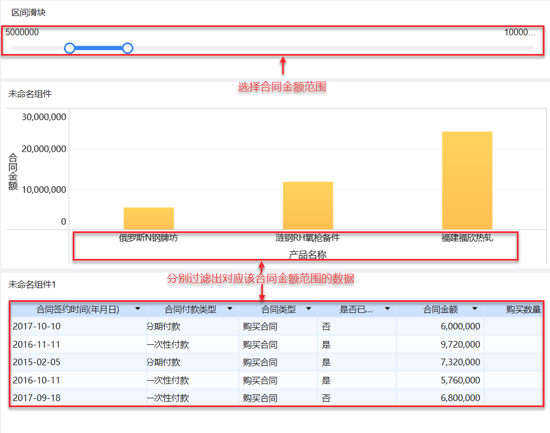Select the 俄罗斯N钢牌坊 bar in chart
Viewport: 550px width, 433px height.
(149, 219)
